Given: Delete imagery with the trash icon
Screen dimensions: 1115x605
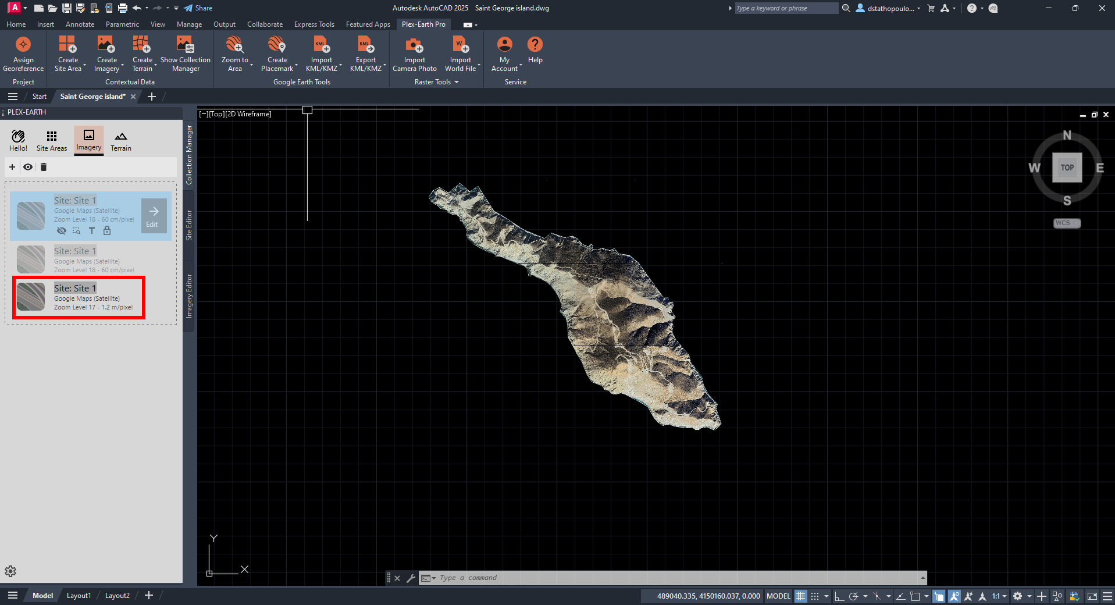Looking at the screenshot, I should [x=44, y=167].
